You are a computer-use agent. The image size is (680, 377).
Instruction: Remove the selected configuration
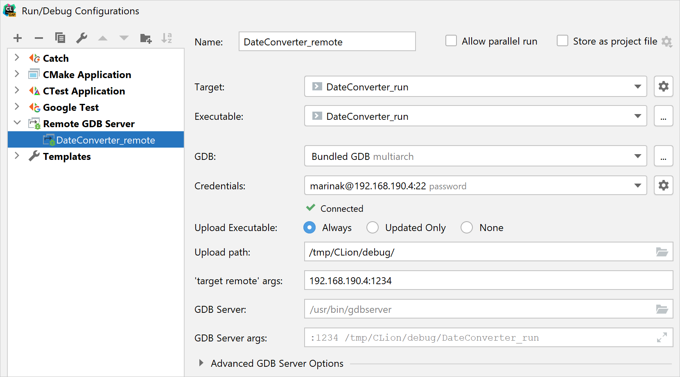tap(38, 38)
